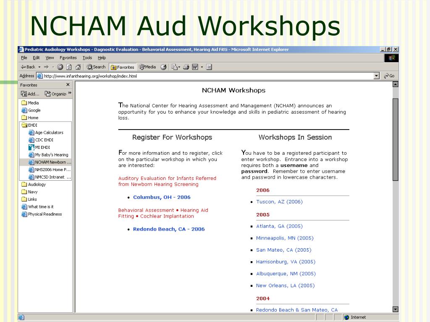
Task: Open What time is it favorite
Action: click(37, 206)
